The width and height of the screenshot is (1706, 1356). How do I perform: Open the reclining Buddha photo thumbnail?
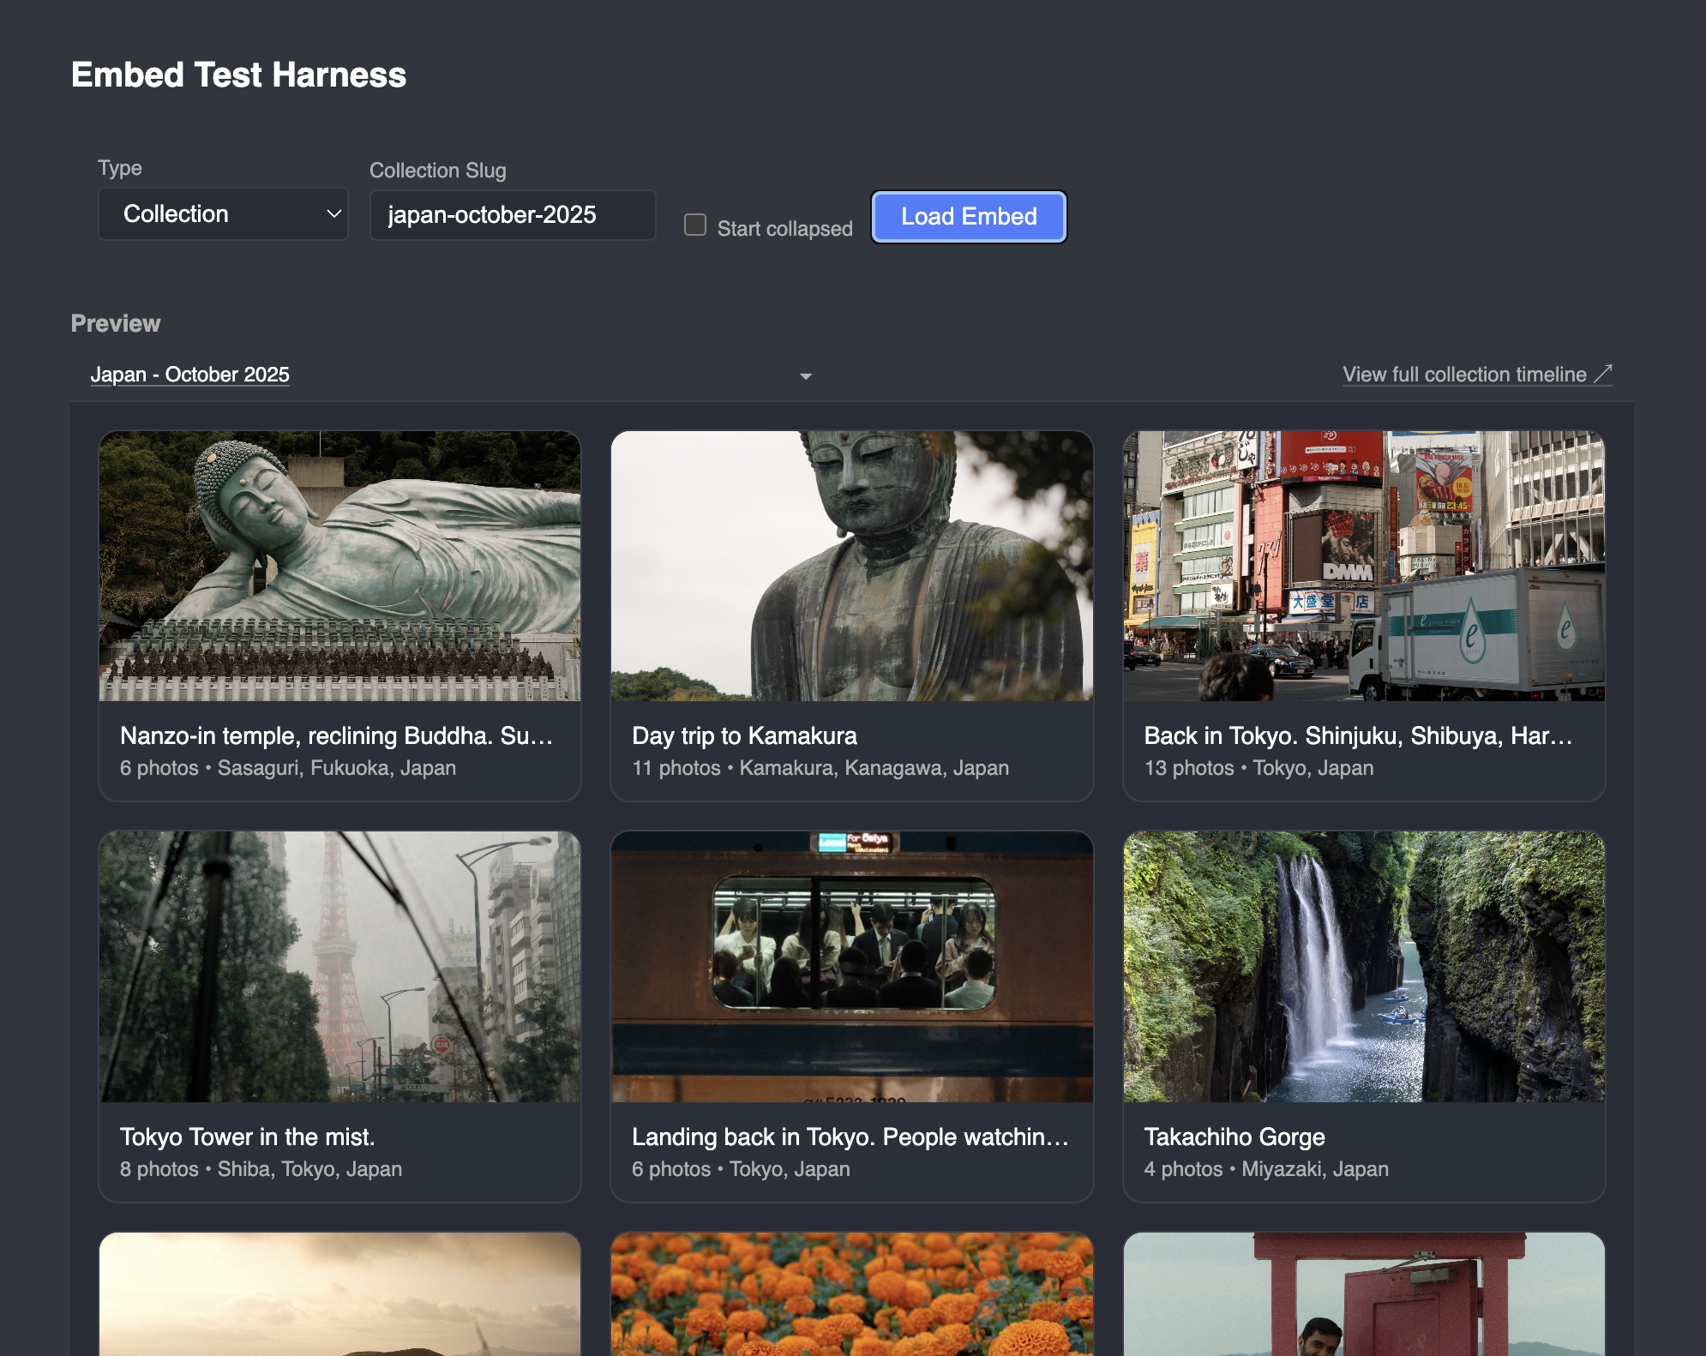coord(339,567)
